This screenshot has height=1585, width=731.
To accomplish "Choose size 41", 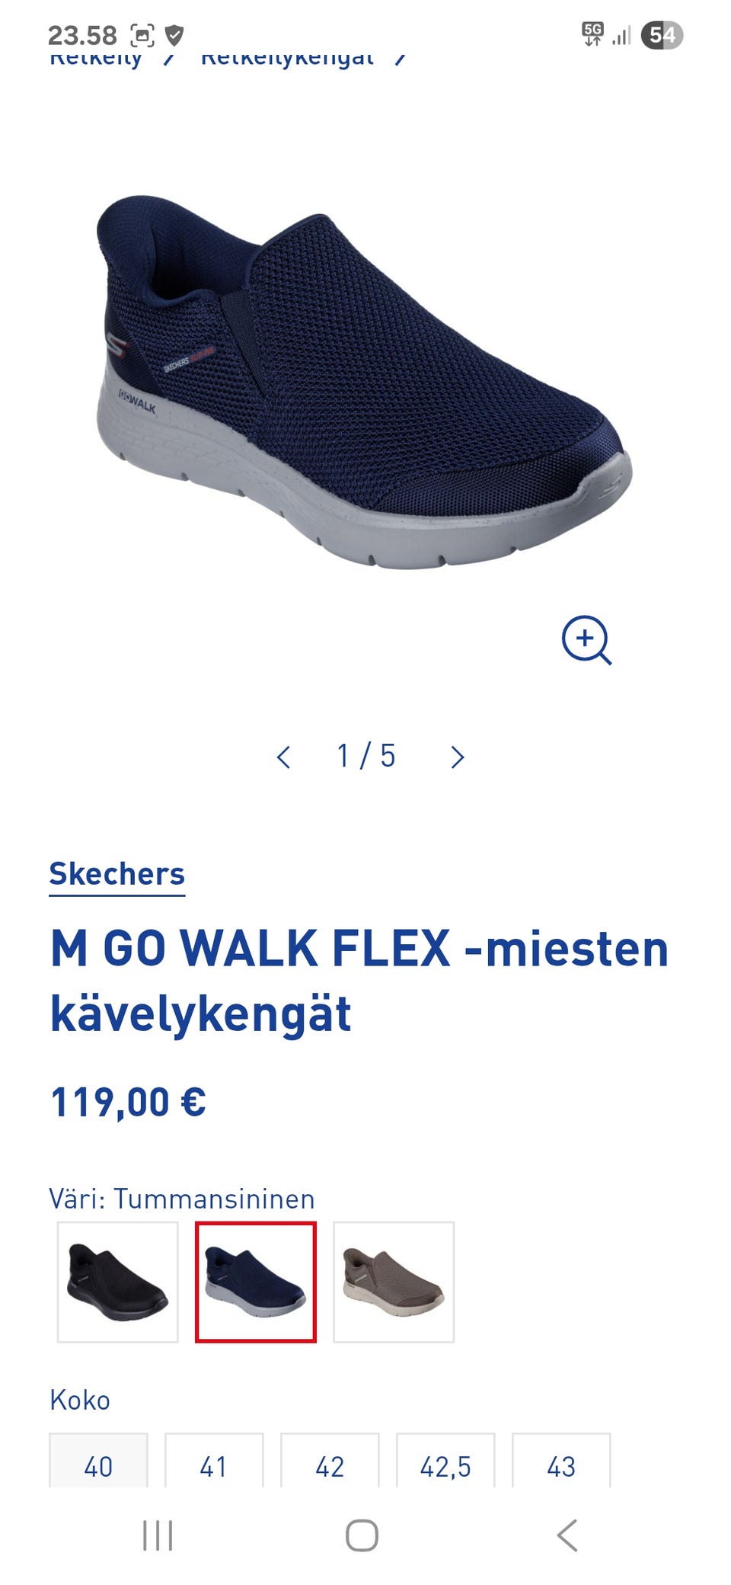I will [x=214, y=1460].
